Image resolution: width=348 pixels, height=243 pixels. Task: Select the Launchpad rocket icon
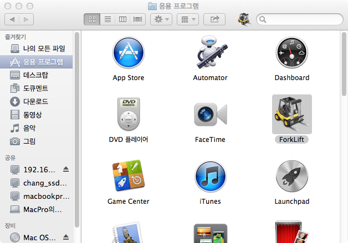point(292,176)
